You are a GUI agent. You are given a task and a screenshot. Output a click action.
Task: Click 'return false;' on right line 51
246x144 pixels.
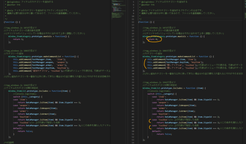click(x=164, y=134)
